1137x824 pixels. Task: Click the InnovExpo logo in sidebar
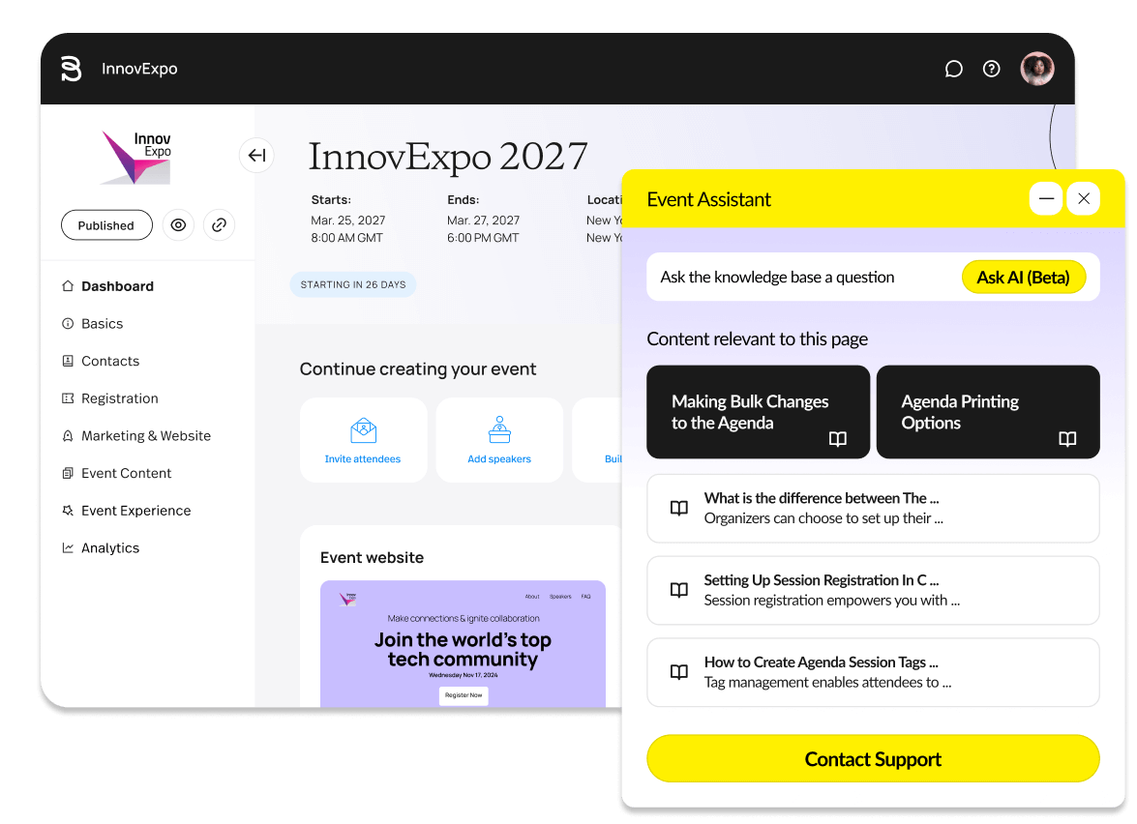(x=136, y=158)
